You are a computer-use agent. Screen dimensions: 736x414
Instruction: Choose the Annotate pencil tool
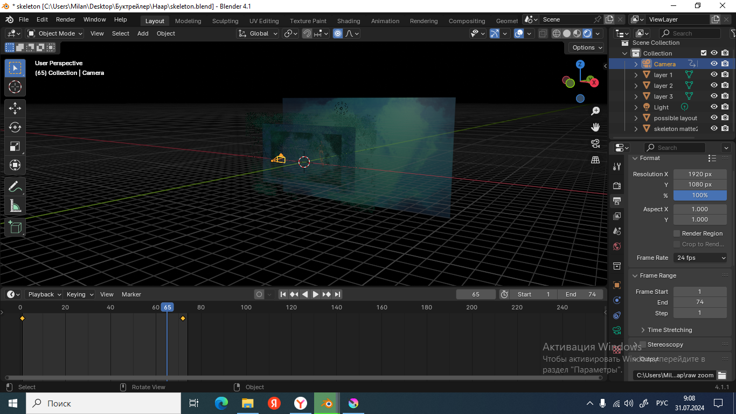[x=15, y=187]
